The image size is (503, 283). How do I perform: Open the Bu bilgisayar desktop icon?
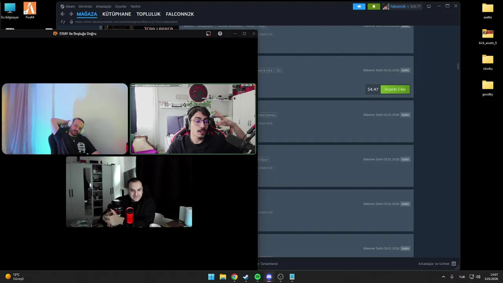(x=10, y=11)
